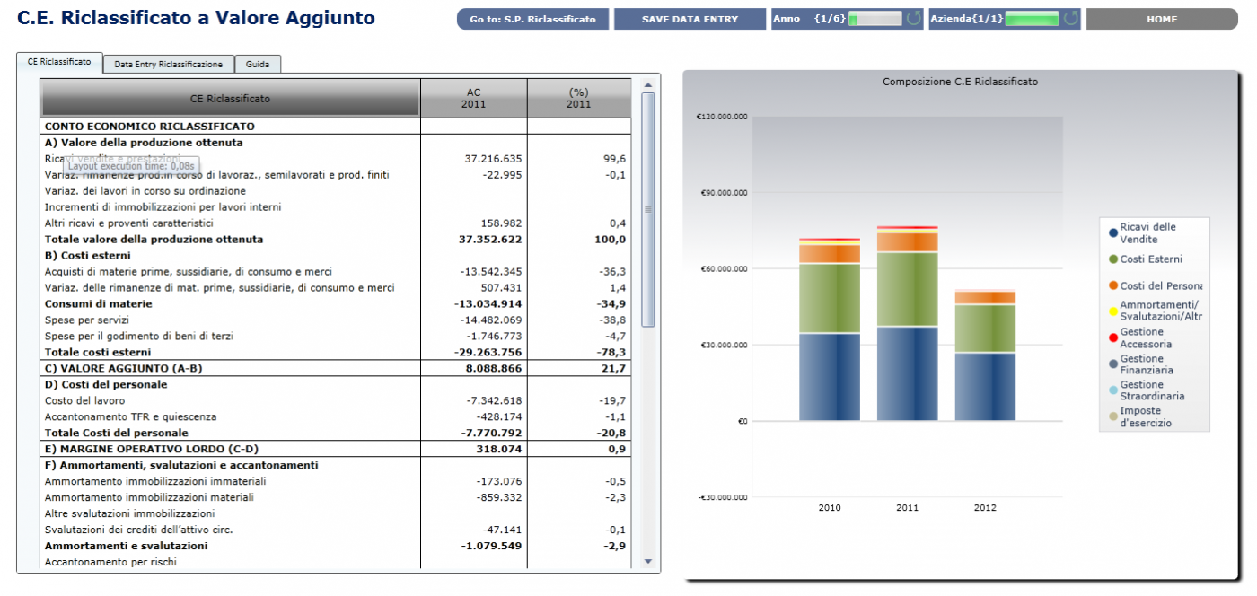Select the Costi Esterni legend entry
1257x596 pixels.
click(1145, 259)
